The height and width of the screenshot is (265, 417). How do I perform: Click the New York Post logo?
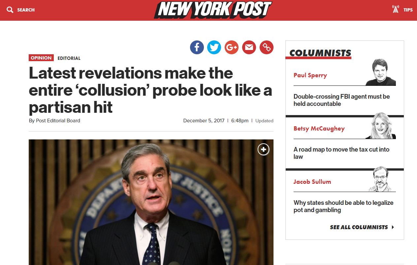tap(213, 10)
